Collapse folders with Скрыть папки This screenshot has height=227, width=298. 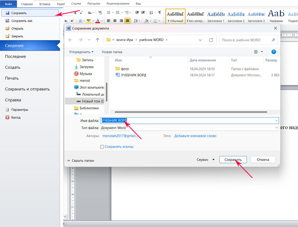pyautogui.click(x=81, y=161)
